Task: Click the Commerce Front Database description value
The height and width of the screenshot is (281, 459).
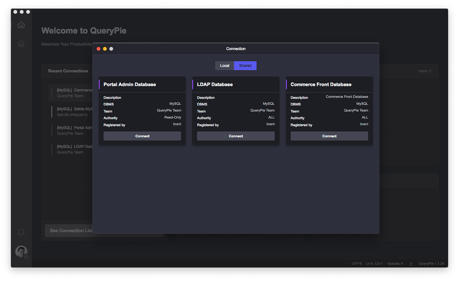Action: pyautogui.click(x=347, y=97)
